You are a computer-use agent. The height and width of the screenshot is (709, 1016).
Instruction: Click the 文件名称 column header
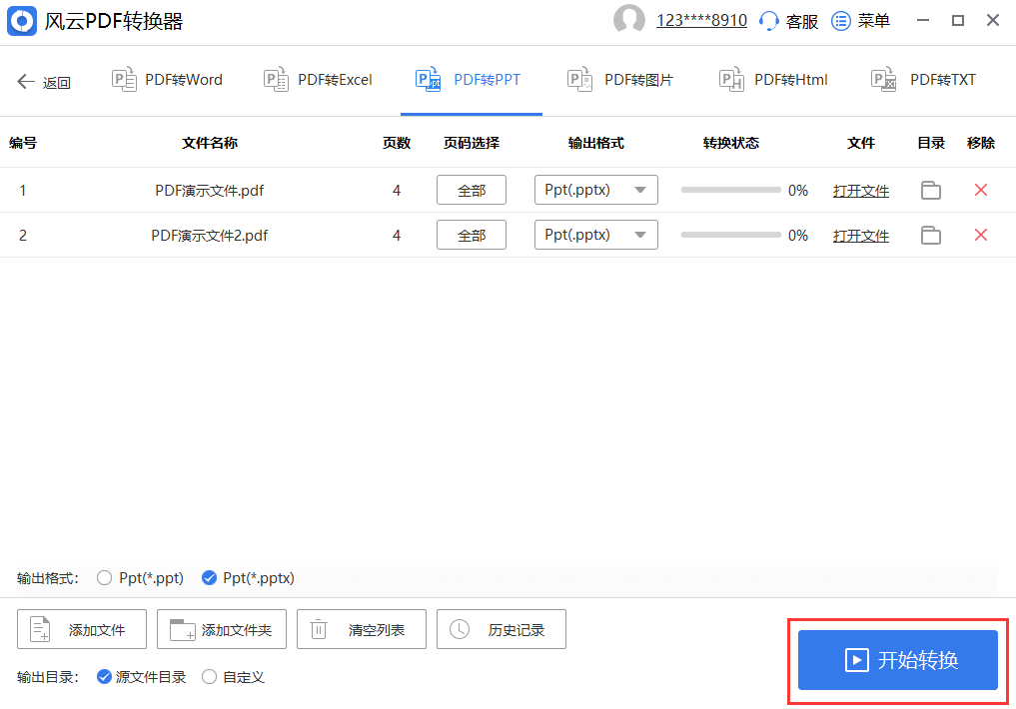[x=209, y=143]
